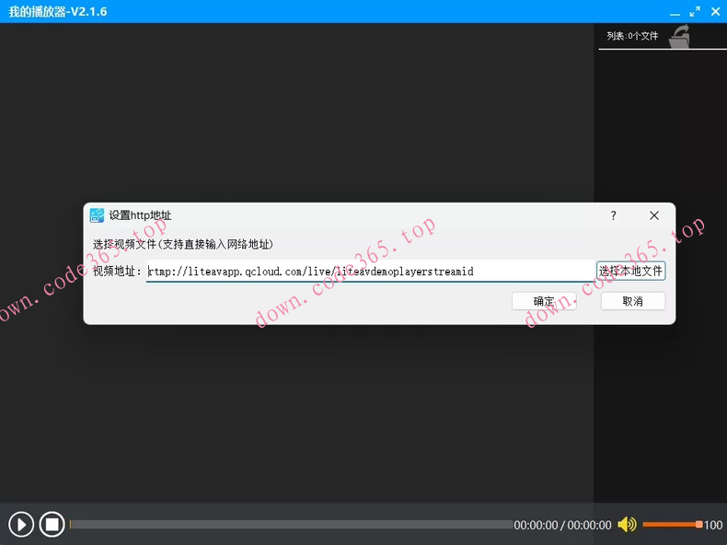
Task: Click the app icon in the dialog title
Action: pos(97,215)
